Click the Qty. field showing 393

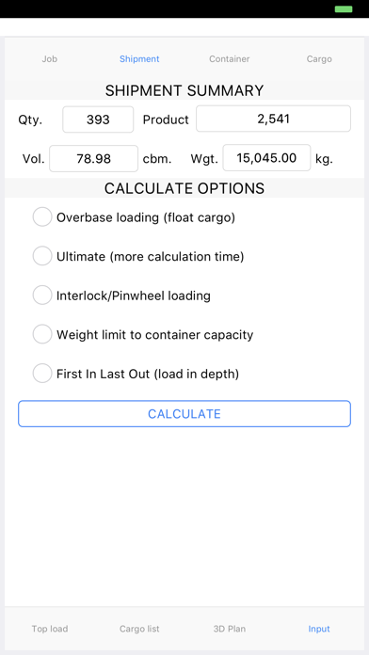point(98,120)
